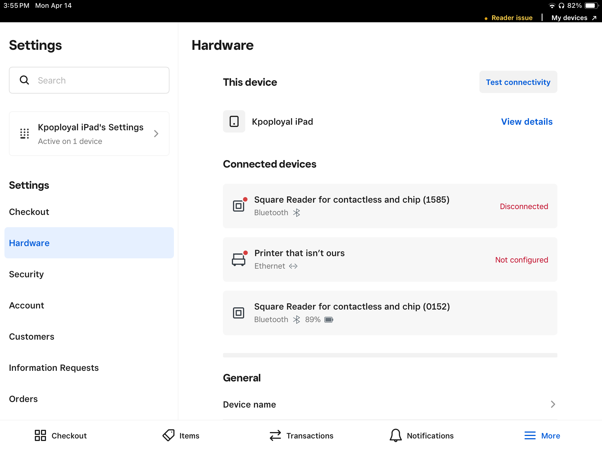This screenshot has width=602, height=451.
Task: Open My devices external link
Action: click(x=574, y=18)
